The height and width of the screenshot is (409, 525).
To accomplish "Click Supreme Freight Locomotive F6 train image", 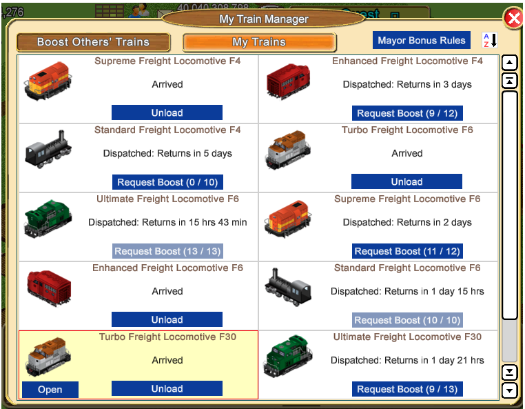I will [288, 219].
